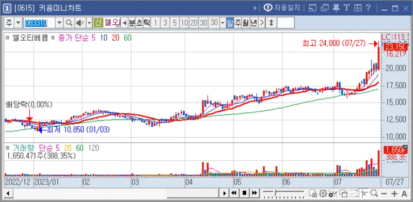Click the T font icon in title bar

point(346,8)
